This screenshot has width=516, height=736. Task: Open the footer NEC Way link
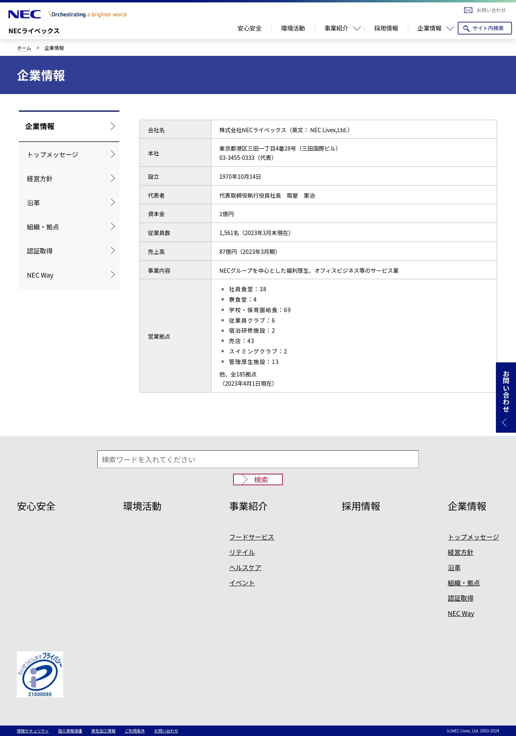pyautogui.click(x=461, y=613)
